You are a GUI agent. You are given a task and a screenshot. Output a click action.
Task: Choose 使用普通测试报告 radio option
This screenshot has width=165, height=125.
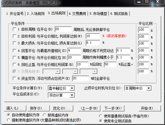(x=101, y=116)
